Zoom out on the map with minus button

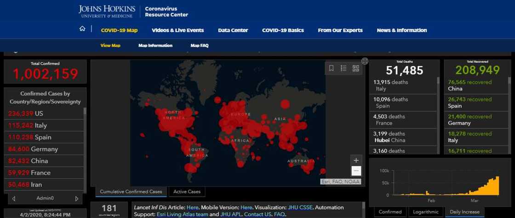pyautogui.click(x=356, y=171)
